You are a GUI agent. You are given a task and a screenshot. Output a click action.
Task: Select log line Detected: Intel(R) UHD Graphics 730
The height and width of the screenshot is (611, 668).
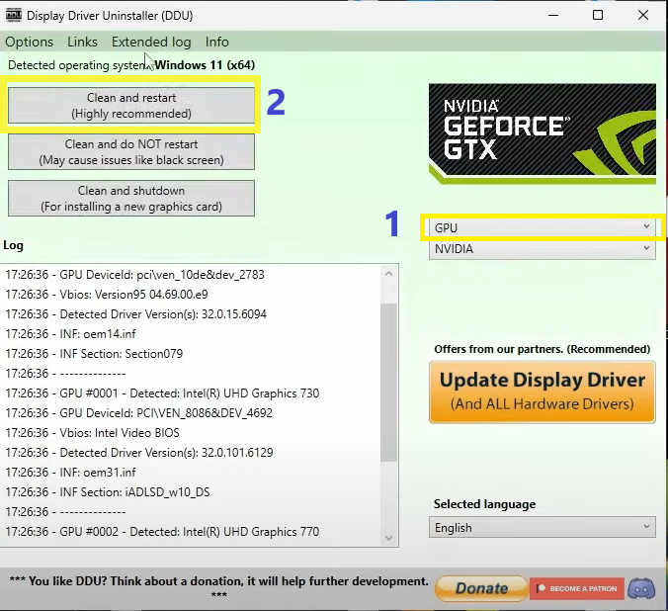[x=162, y=393]
